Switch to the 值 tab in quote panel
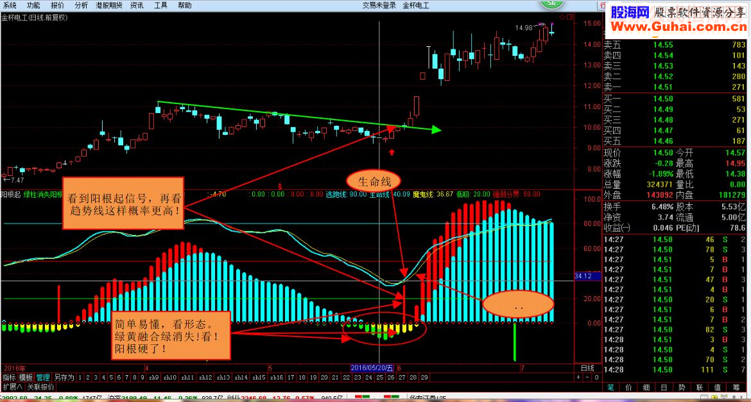This screenshot has width=751, height=402. (716, 387)
